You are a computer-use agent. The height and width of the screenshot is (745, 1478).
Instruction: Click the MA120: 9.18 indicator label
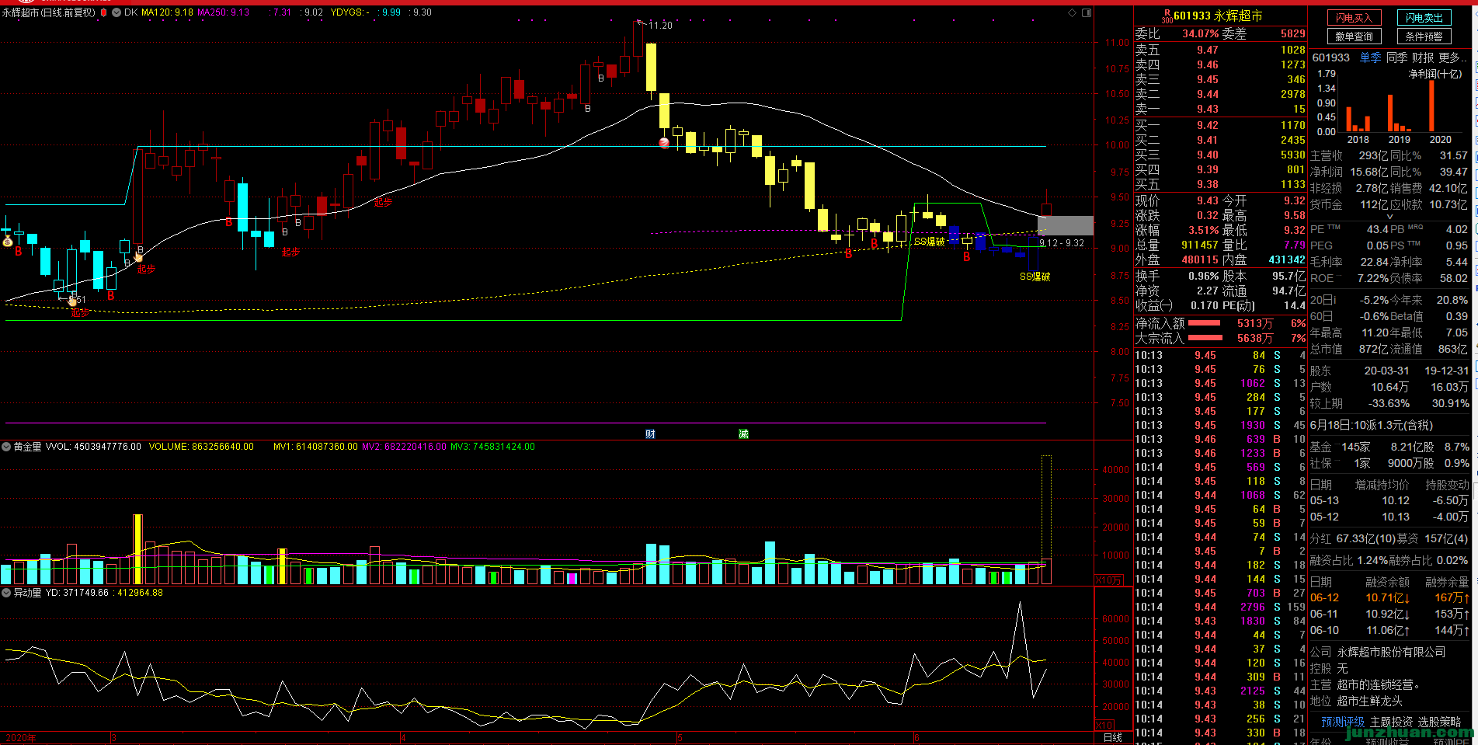[167, 12]
